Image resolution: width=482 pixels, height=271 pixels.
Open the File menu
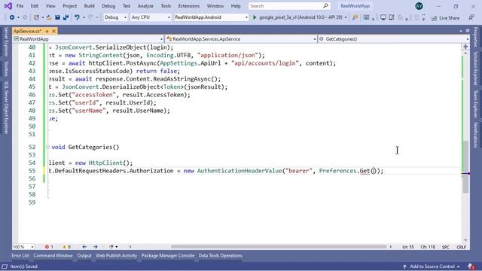click(x=20, y=6)
